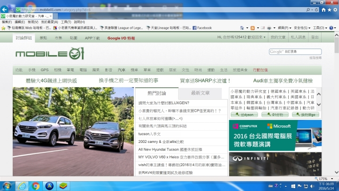Open discussion 請問大家為什麼討厭LUXGEN?
Screen dimensions: 339x191
[x=164, y=103]
